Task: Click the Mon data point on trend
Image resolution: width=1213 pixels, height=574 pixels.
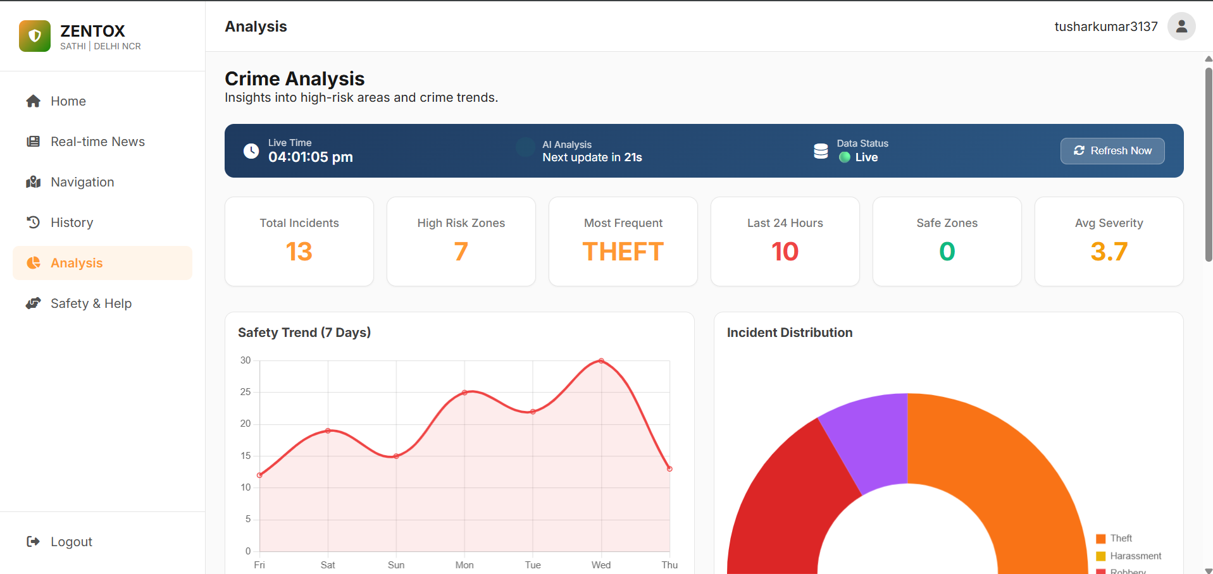Action: (x=464, y=393)
